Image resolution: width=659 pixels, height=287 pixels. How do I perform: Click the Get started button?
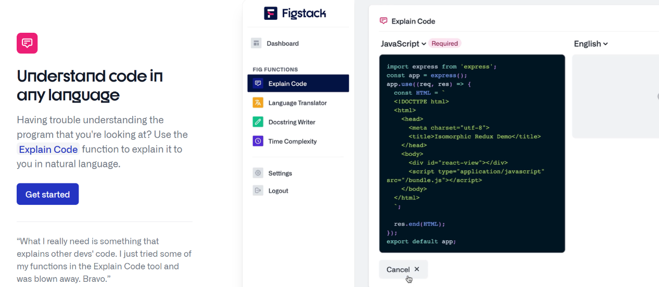[x=47, y=194]
